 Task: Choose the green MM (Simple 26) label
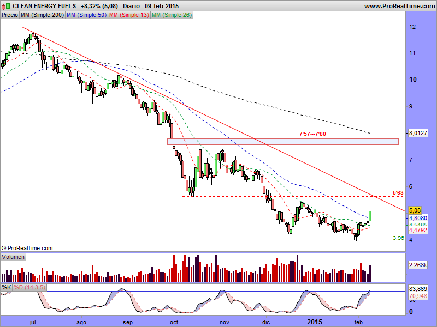click(x=172, y=15)
